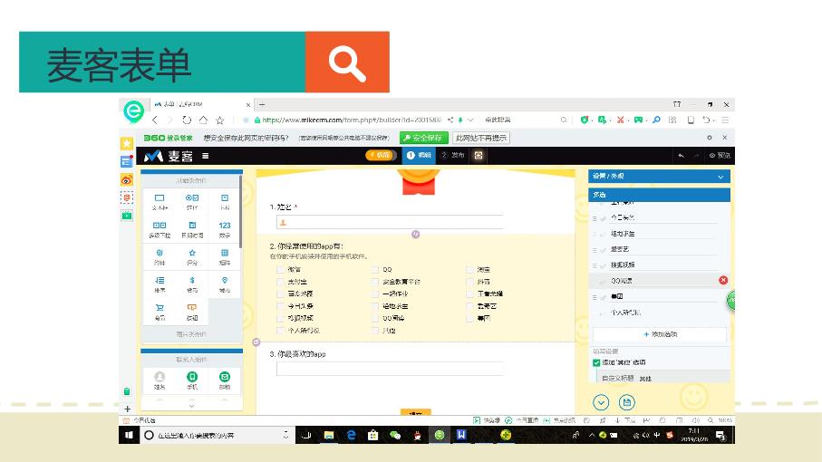Click the Windows Start button
Viewport: 822px width, 462px height.
point(129,435)
